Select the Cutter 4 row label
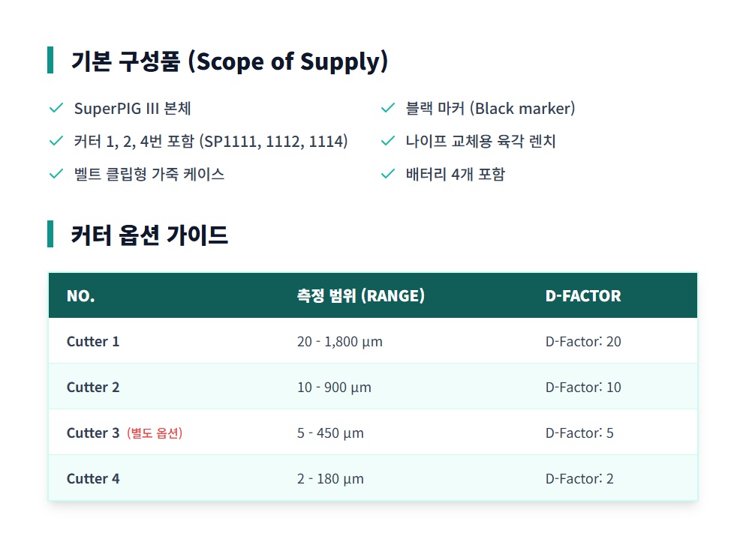Screen dimensions: 746x545 coord(93,479)
